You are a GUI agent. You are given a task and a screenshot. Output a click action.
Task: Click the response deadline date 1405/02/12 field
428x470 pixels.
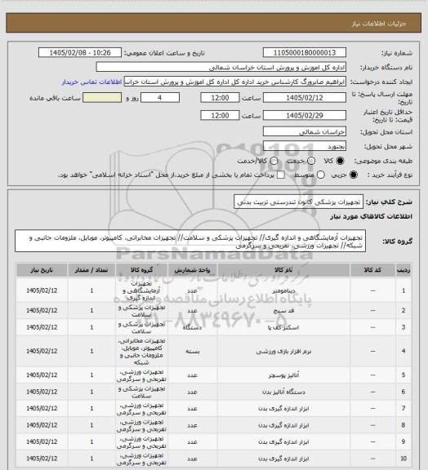(305, 98)
